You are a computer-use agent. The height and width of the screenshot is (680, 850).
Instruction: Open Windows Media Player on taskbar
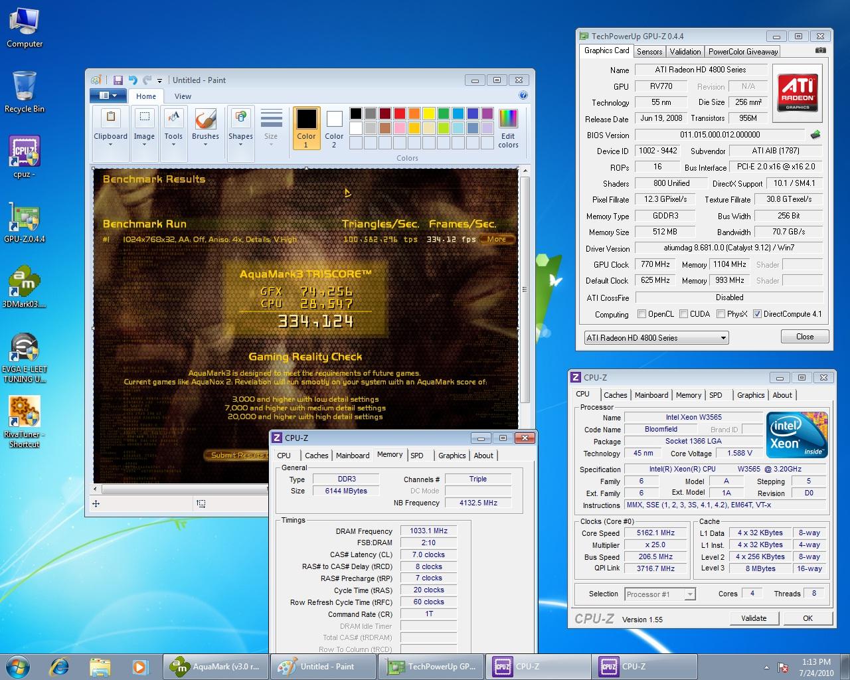pos(139,667)
